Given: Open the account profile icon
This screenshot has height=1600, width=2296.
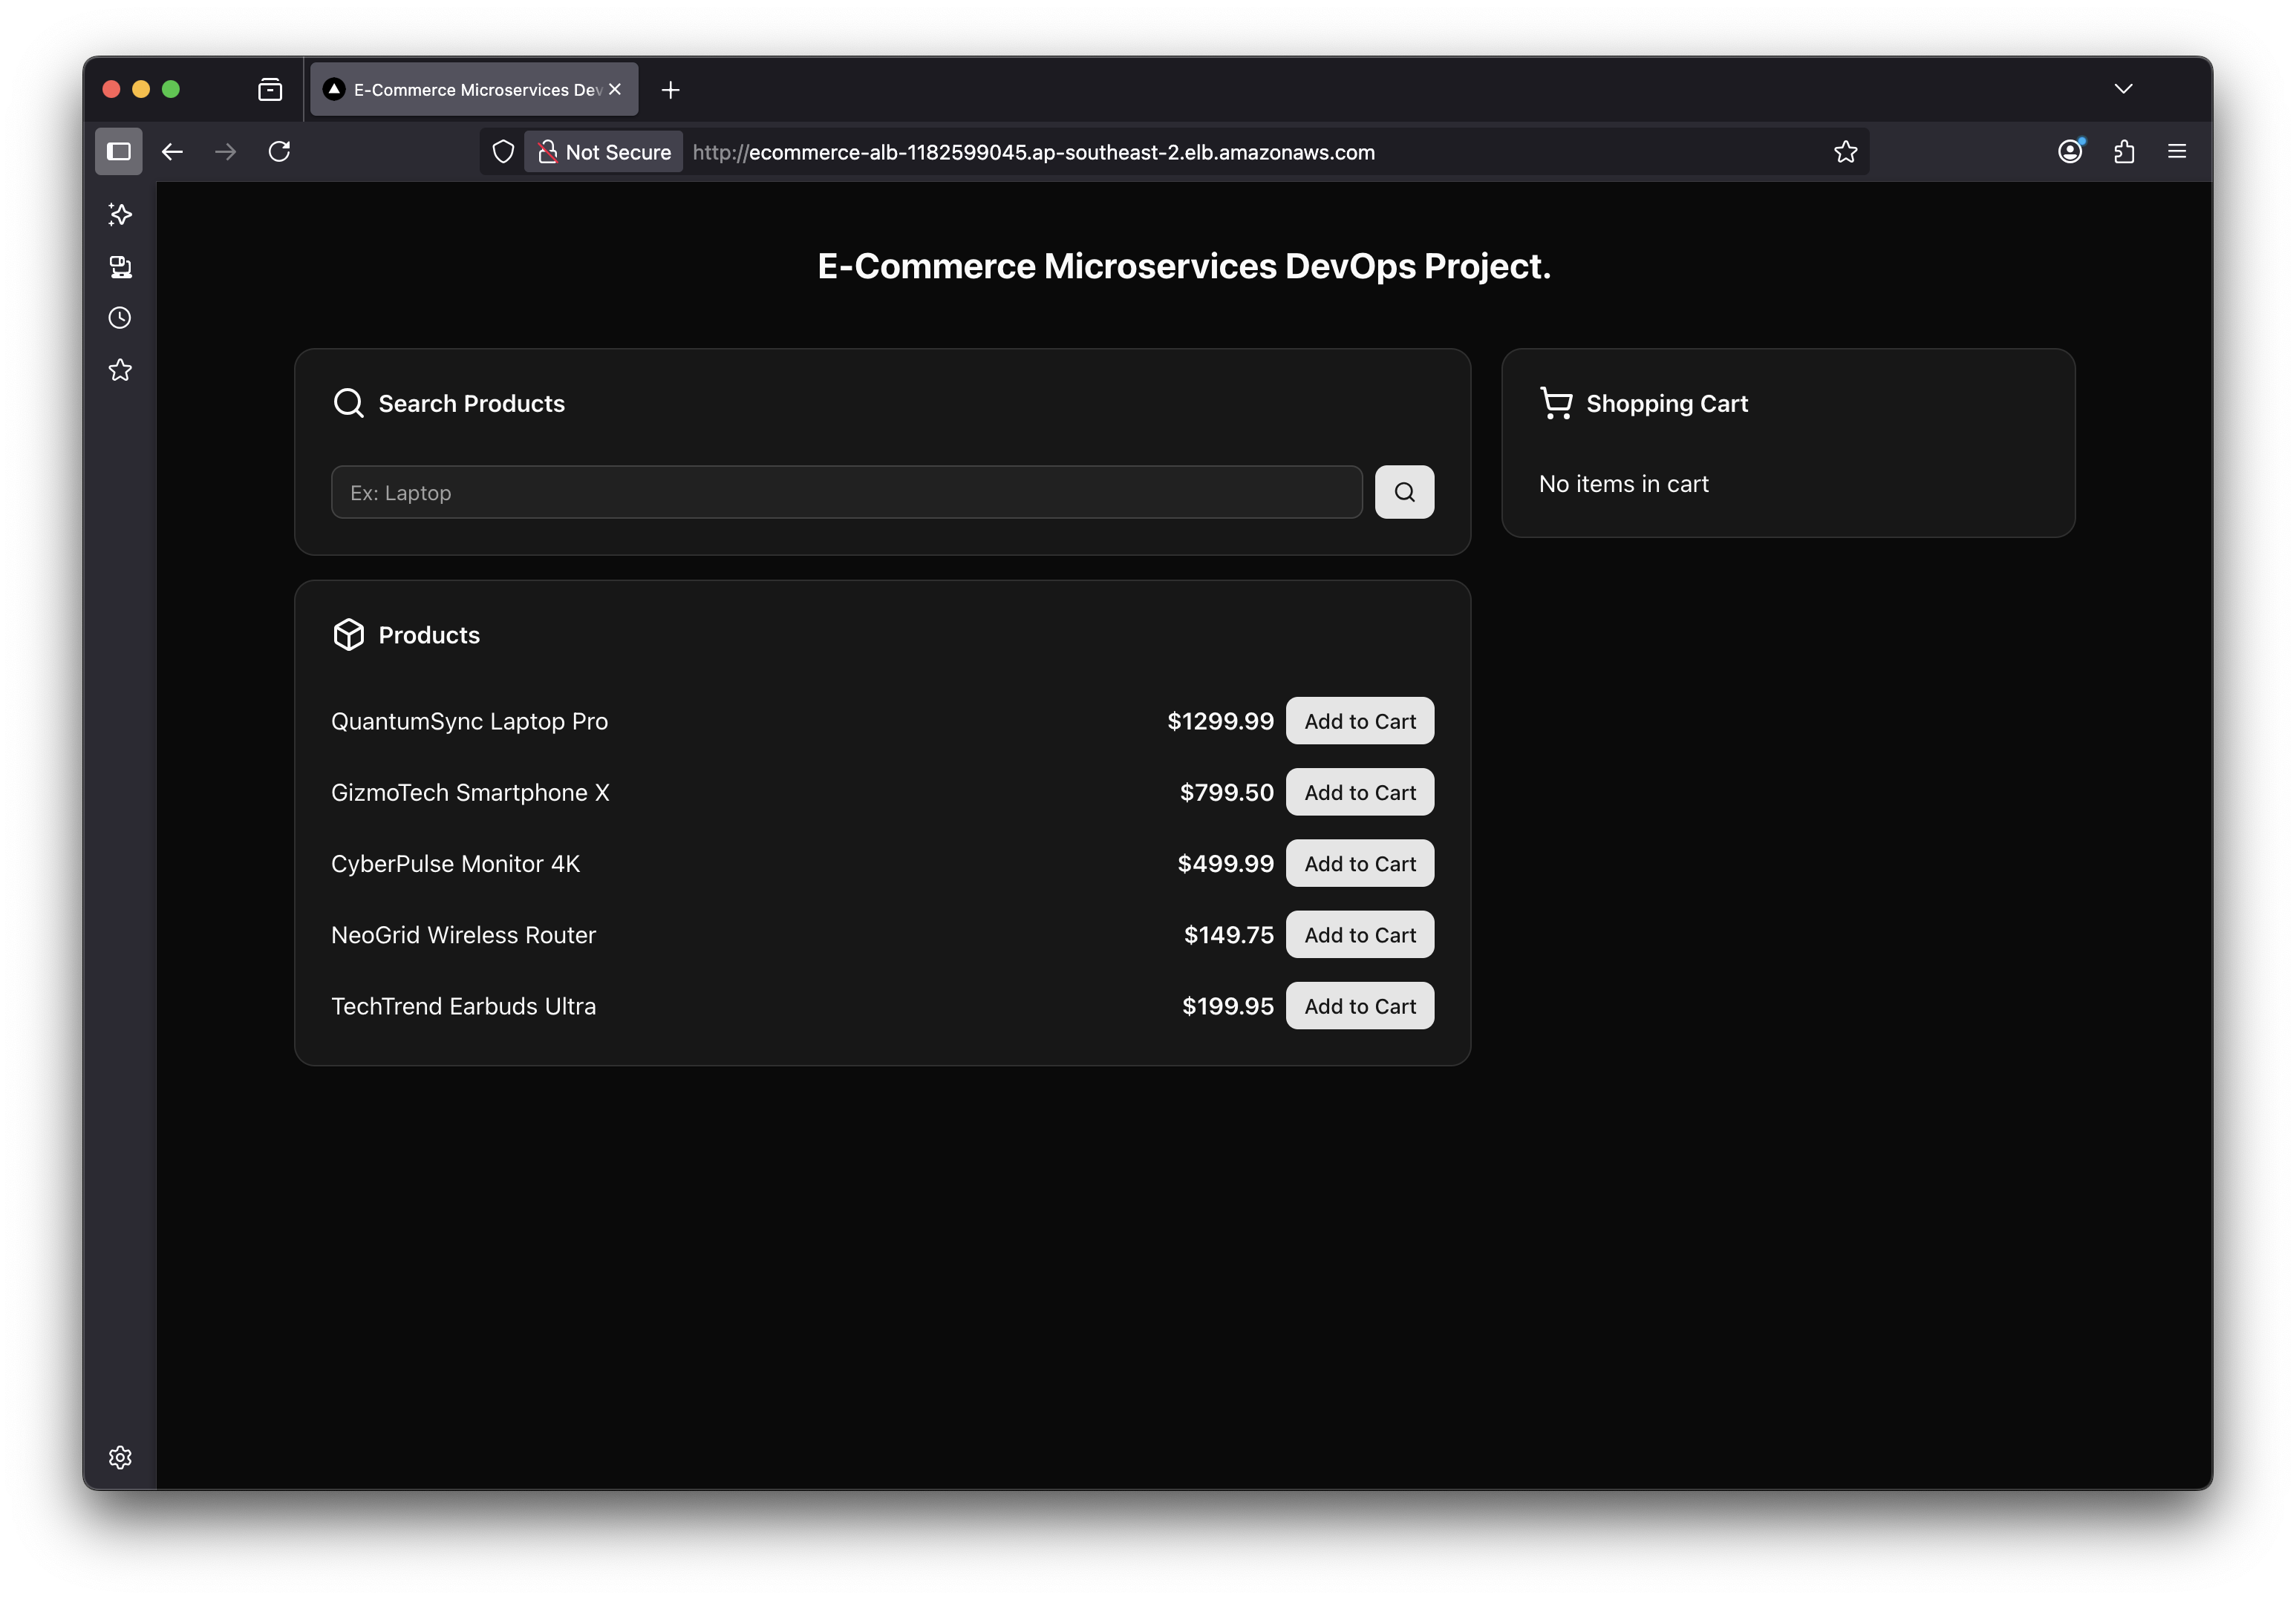Looking at the screenshot, I should (x=2070, y=152).
